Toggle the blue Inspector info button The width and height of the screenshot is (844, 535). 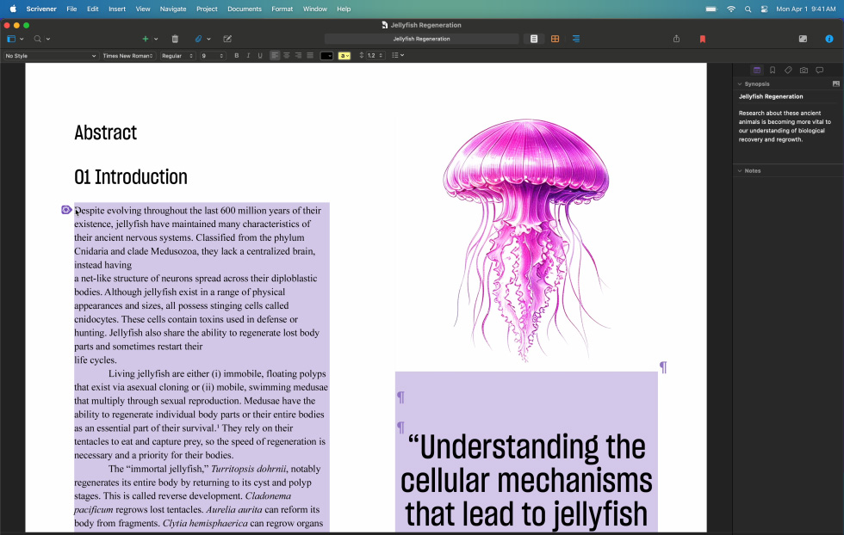[829, 39]
